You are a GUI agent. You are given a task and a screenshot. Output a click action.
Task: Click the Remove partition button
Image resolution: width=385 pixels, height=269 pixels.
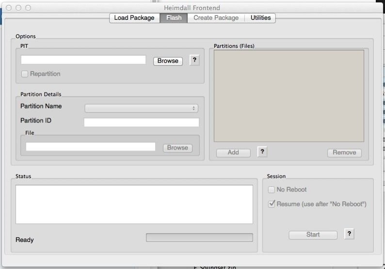tap(344, 152)
